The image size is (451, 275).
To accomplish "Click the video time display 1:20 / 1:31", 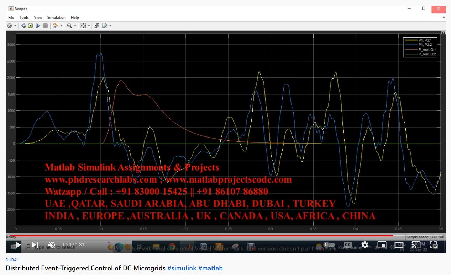I will 73,245.
